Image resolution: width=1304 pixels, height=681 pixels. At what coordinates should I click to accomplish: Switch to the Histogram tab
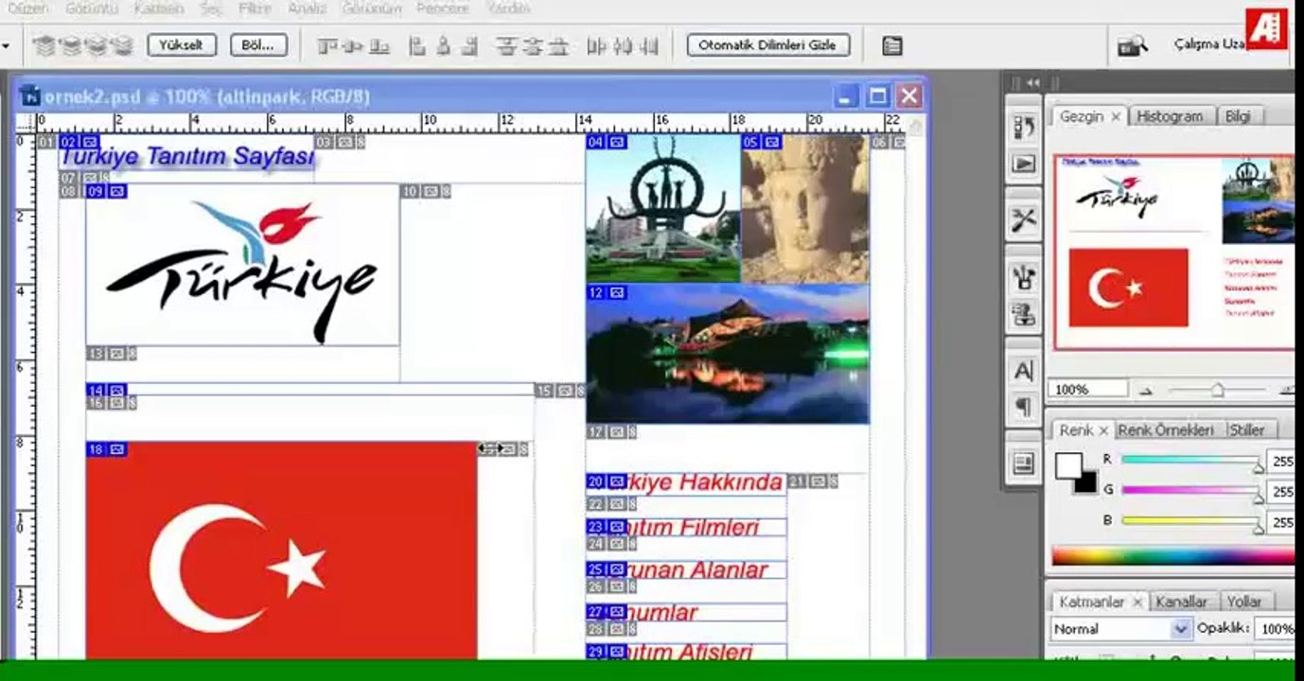click(1170, 116)
